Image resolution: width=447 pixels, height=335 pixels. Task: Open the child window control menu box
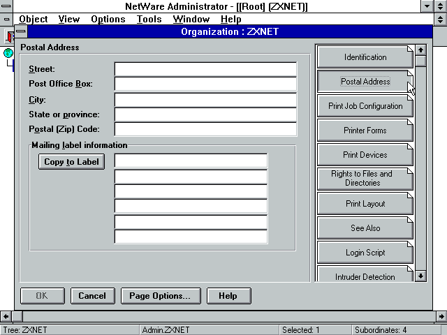(6, 19)
